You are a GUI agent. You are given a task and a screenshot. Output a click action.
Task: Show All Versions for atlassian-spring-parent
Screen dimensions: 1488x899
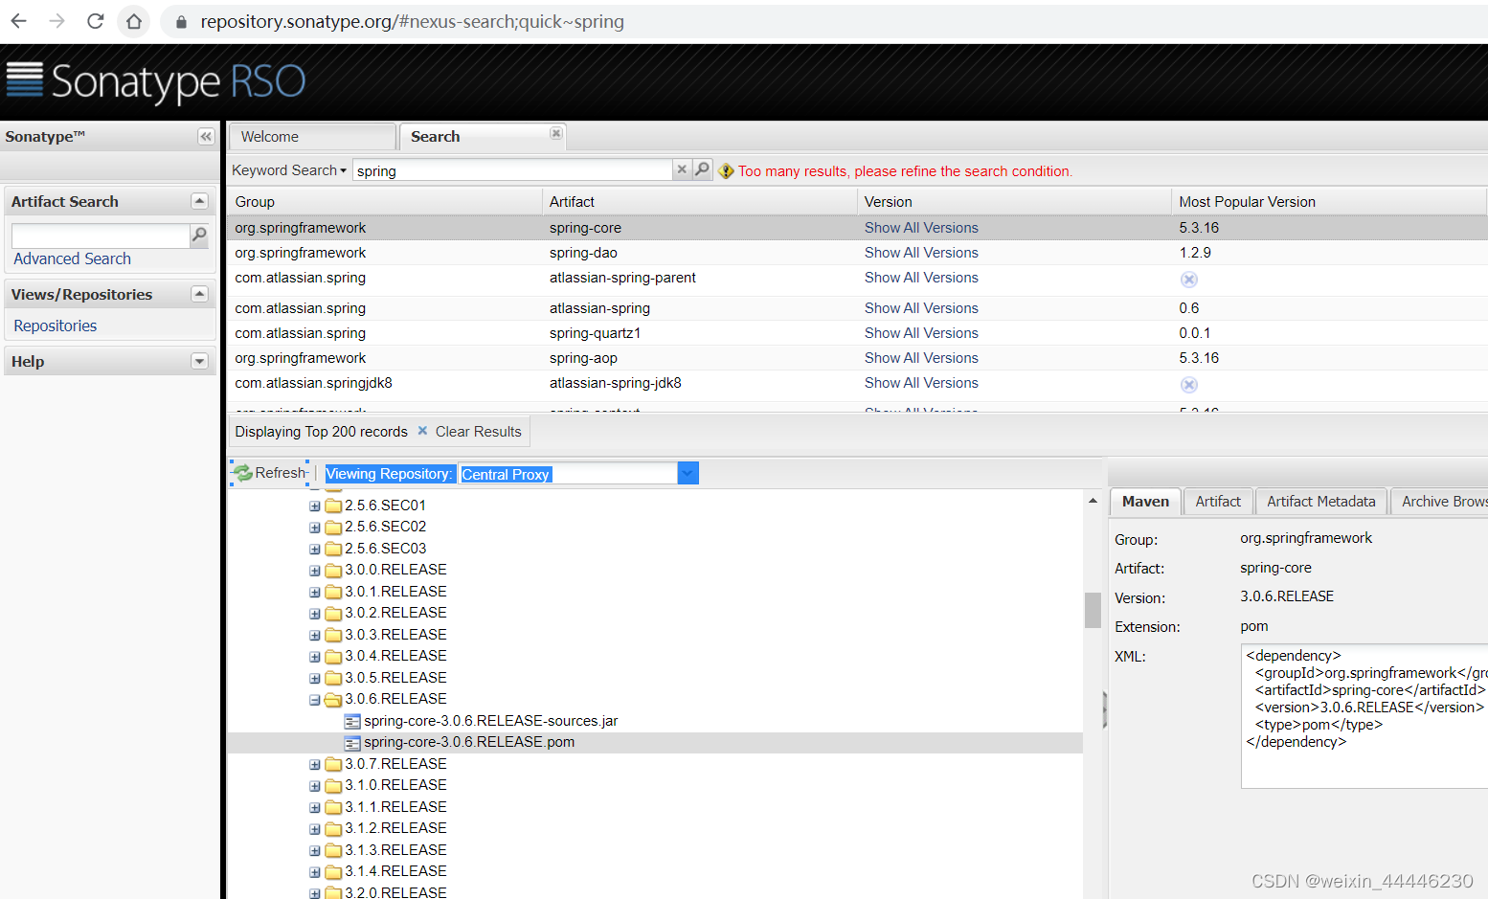click(x=921, y=278)
